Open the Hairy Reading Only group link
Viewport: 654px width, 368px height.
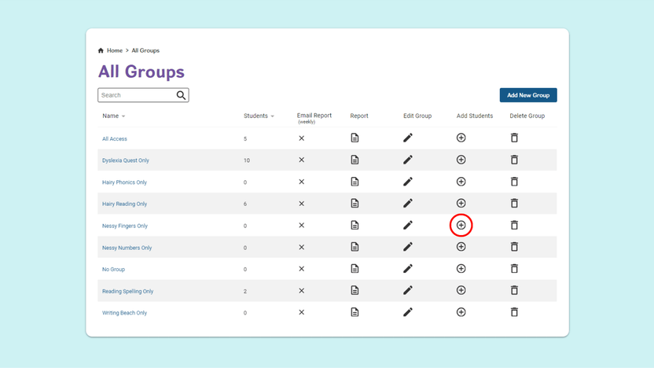click(124, 204)
